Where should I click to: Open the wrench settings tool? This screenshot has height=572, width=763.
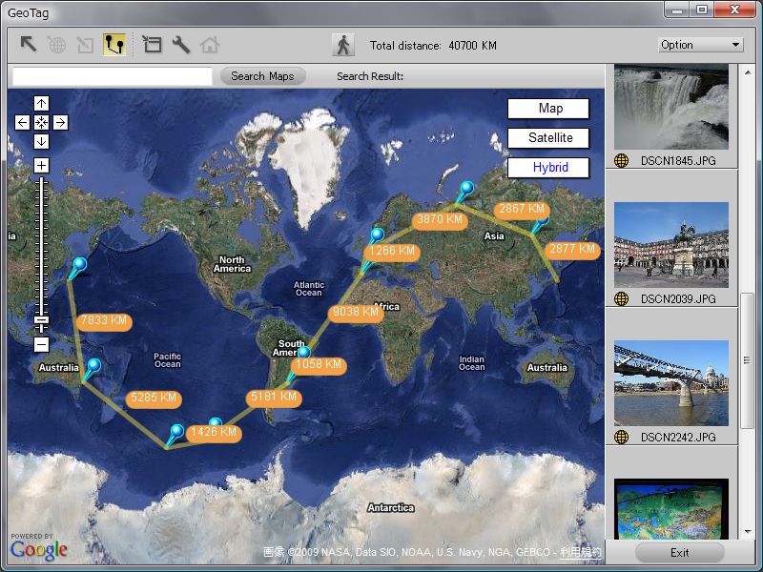tap(181, 45)
